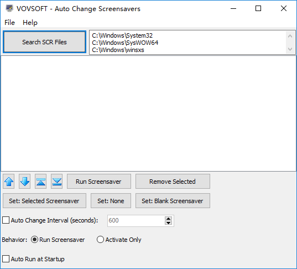The image size is (297, 269).
Task: Click the down arrow of folder list scrollbar
Action: [x=290, y=49]
